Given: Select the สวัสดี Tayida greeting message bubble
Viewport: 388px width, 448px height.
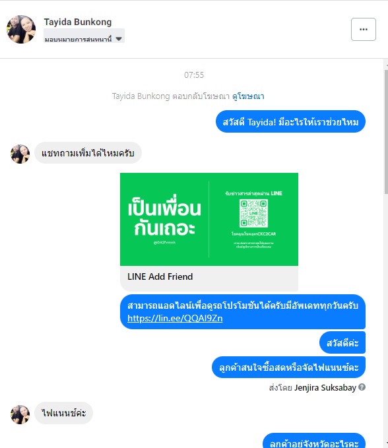Looking at the screenshot, I should tap(290, 121).
